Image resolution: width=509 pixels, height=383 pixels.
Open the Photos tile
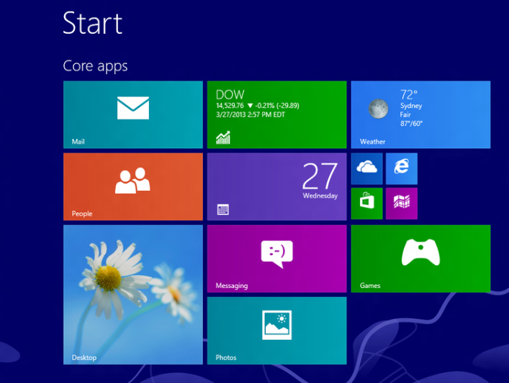pos(277,330)
